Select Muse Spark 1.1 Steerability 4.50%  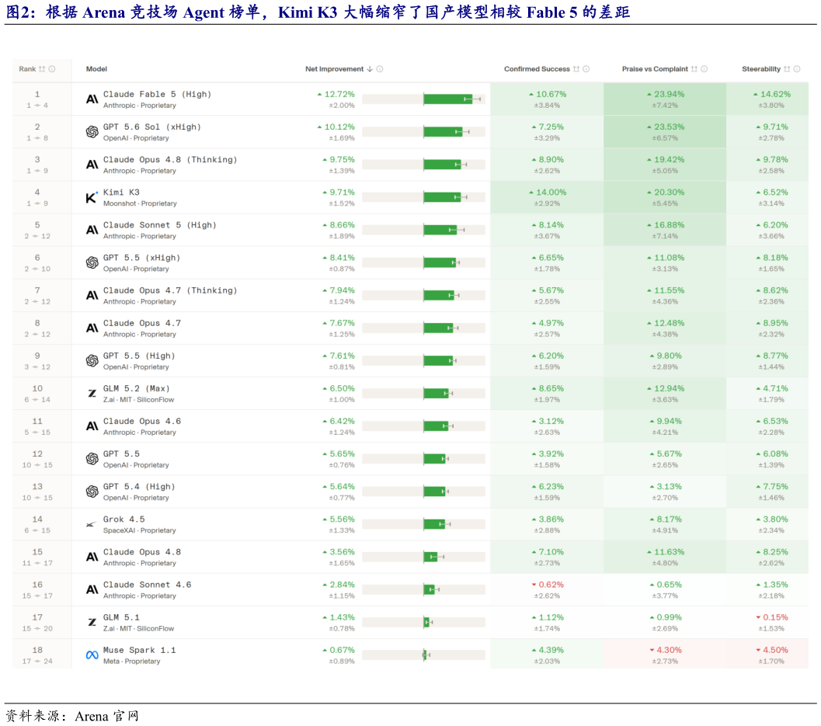point(772,650)
